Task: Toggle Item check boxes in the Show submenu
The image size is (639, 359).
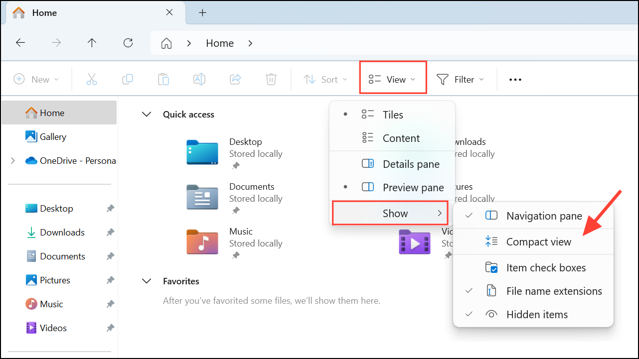Action: click(546, 267)
